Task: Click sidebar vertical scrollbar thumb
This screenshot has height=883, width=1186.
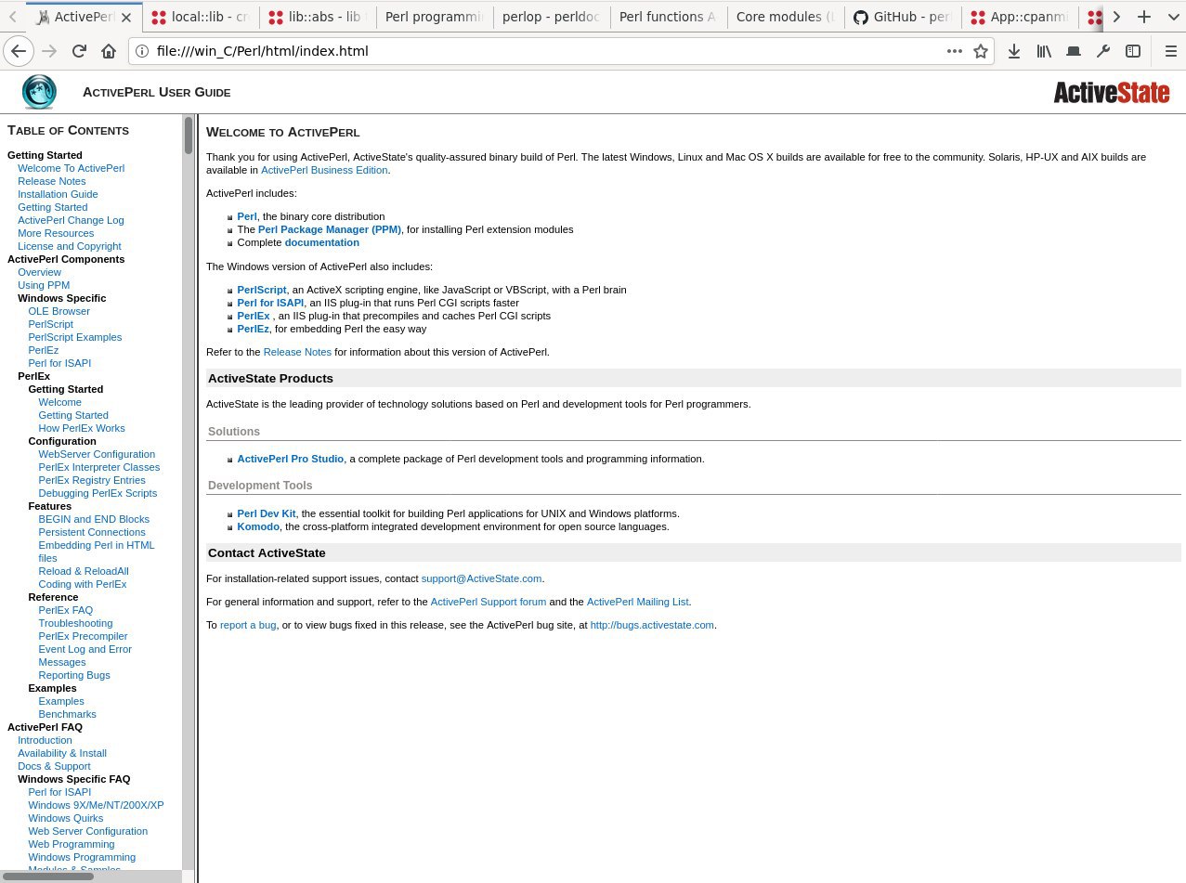Action: (x=189, y=135)
